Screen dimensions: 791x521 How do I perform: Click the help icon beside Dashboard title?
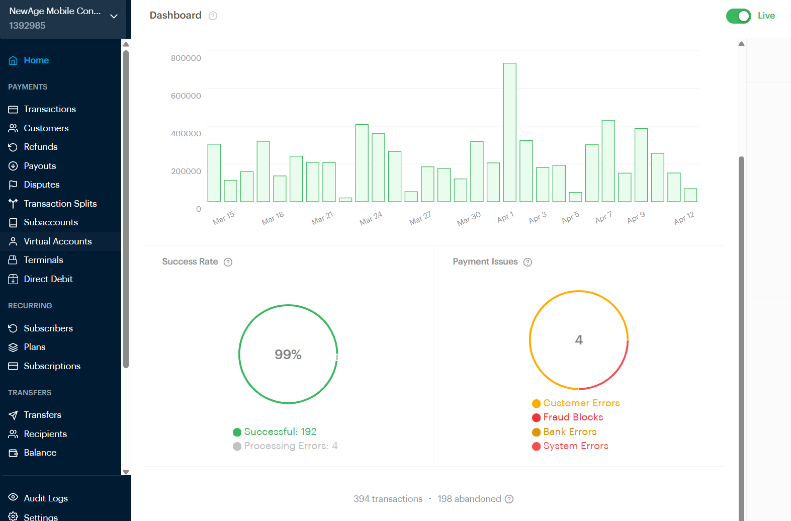pyautogui.click(x=213, y=16)
